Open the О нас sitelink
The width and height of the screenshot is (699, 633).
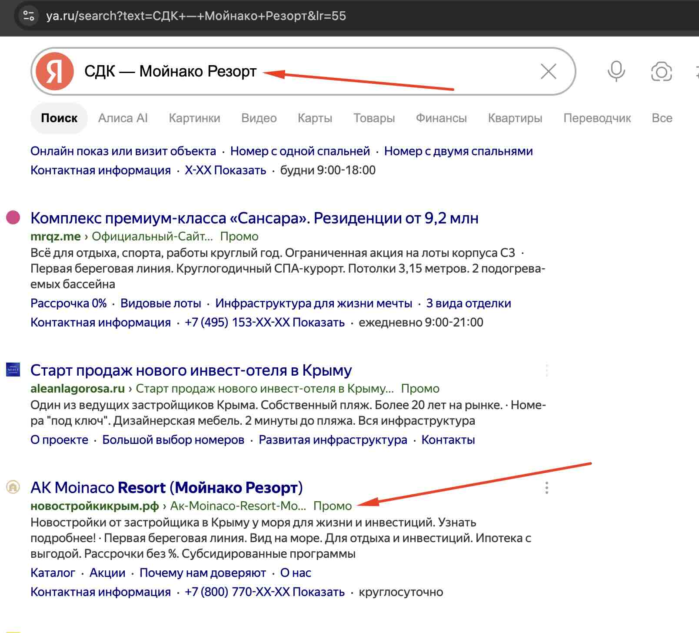click(x=296, y=573)
